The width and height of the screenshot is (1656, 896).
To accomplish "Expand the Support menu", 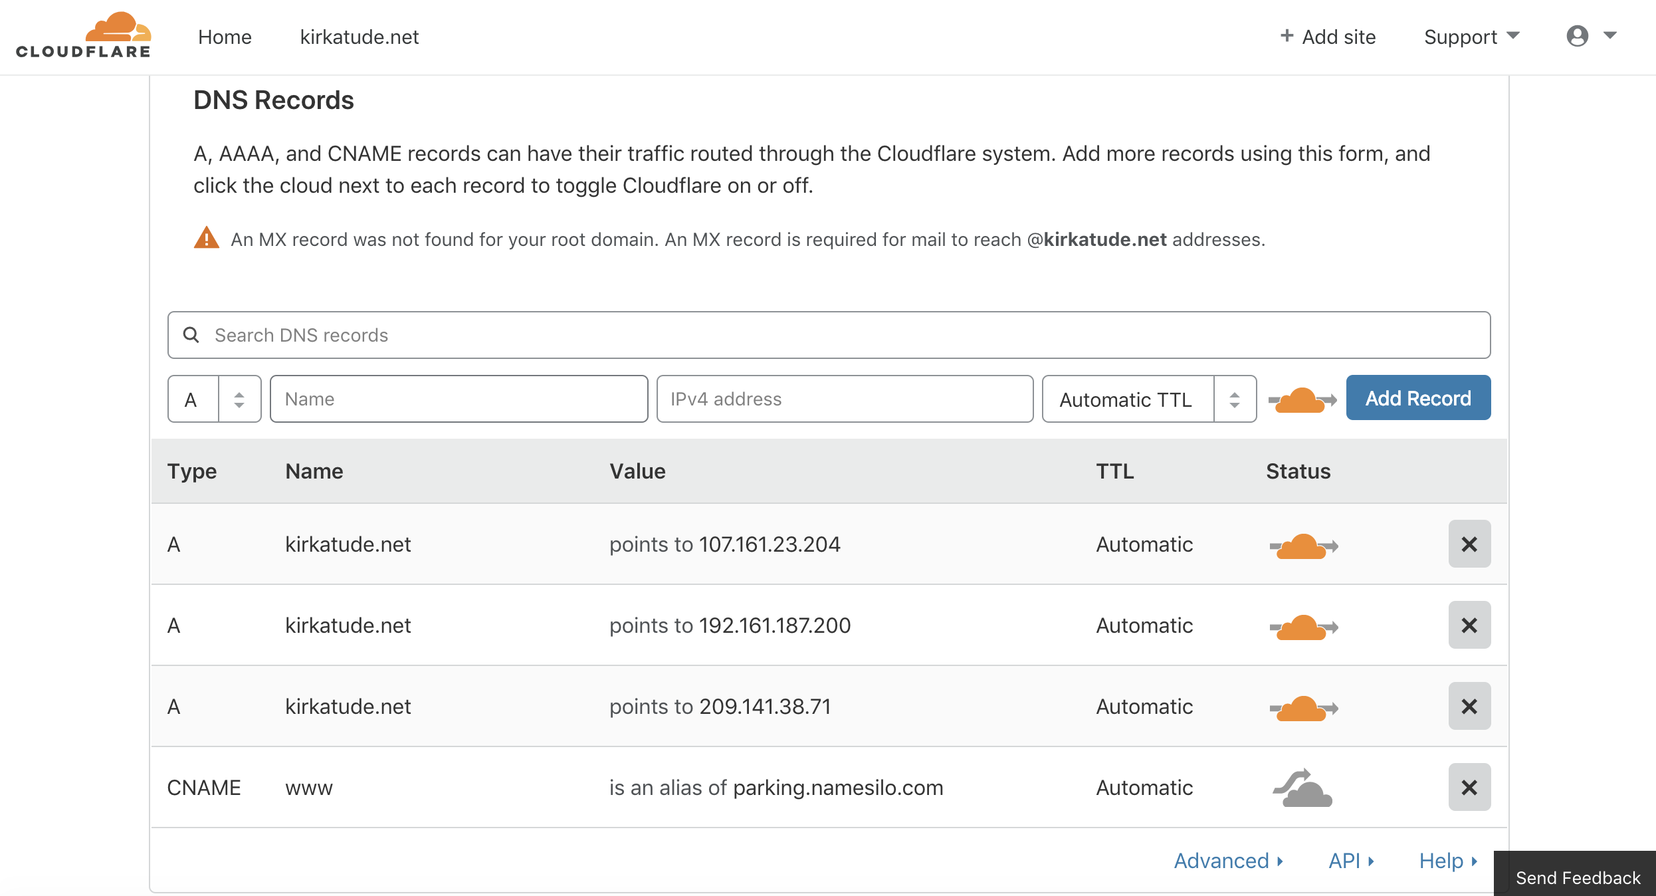I will (1471, 37).
